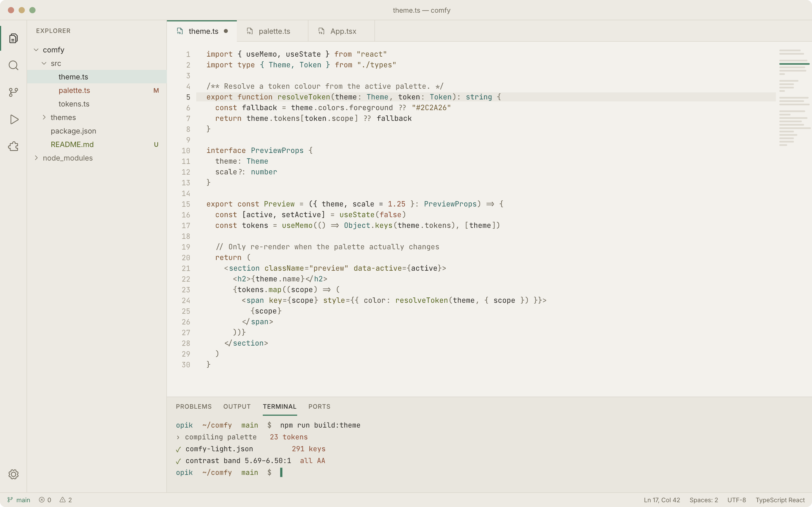Screen dimensions: 812x507
Task: Click the file icon on palette.ts tab
Action: (250, 31)
